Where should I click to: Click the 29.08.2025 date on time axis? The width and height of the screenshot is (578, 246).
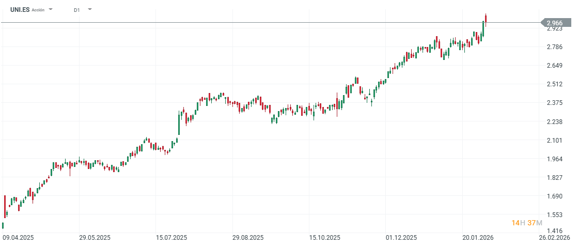coord(248,238)
